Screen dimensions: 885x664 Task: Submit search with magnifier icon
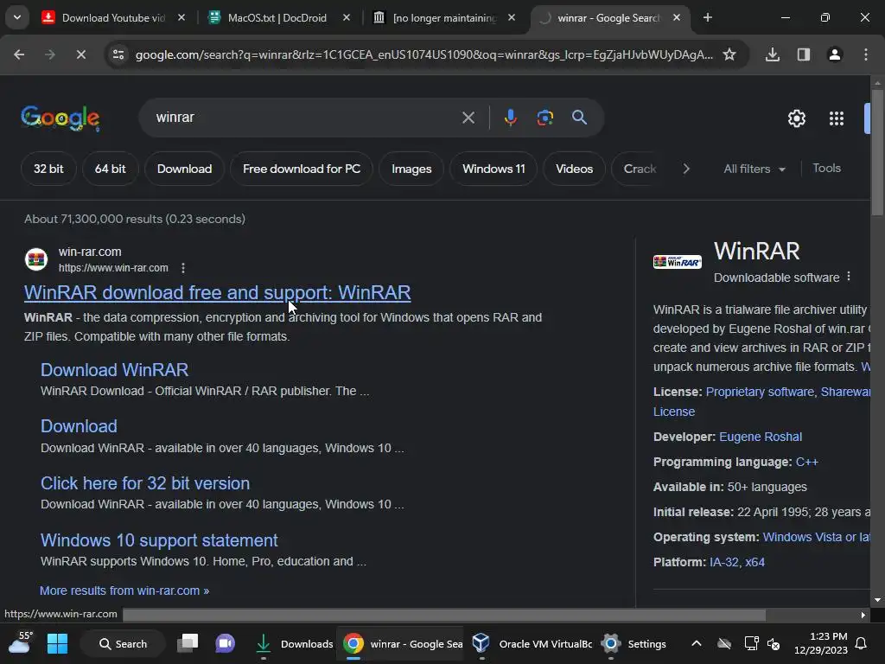tap(579, 118)
